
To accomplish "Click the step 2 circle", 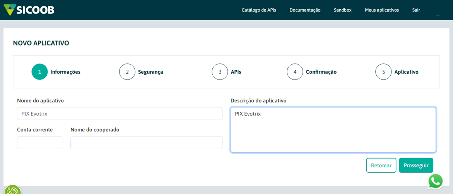I will click(x=127, y=72).
